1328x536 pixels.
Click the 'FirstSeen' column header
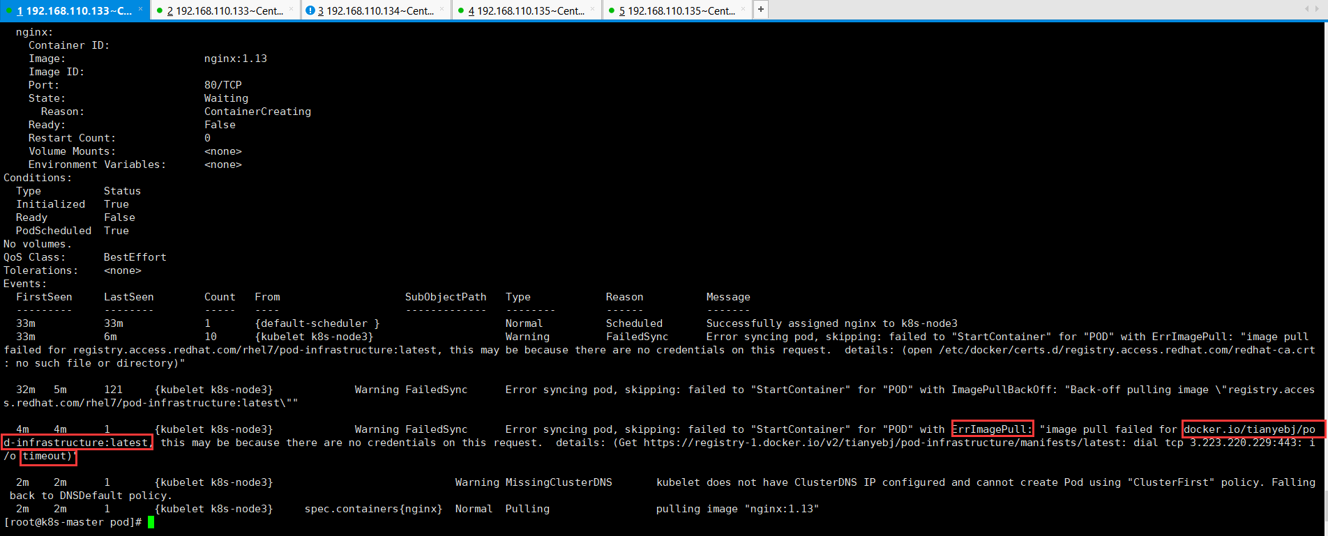pos(44,297)
